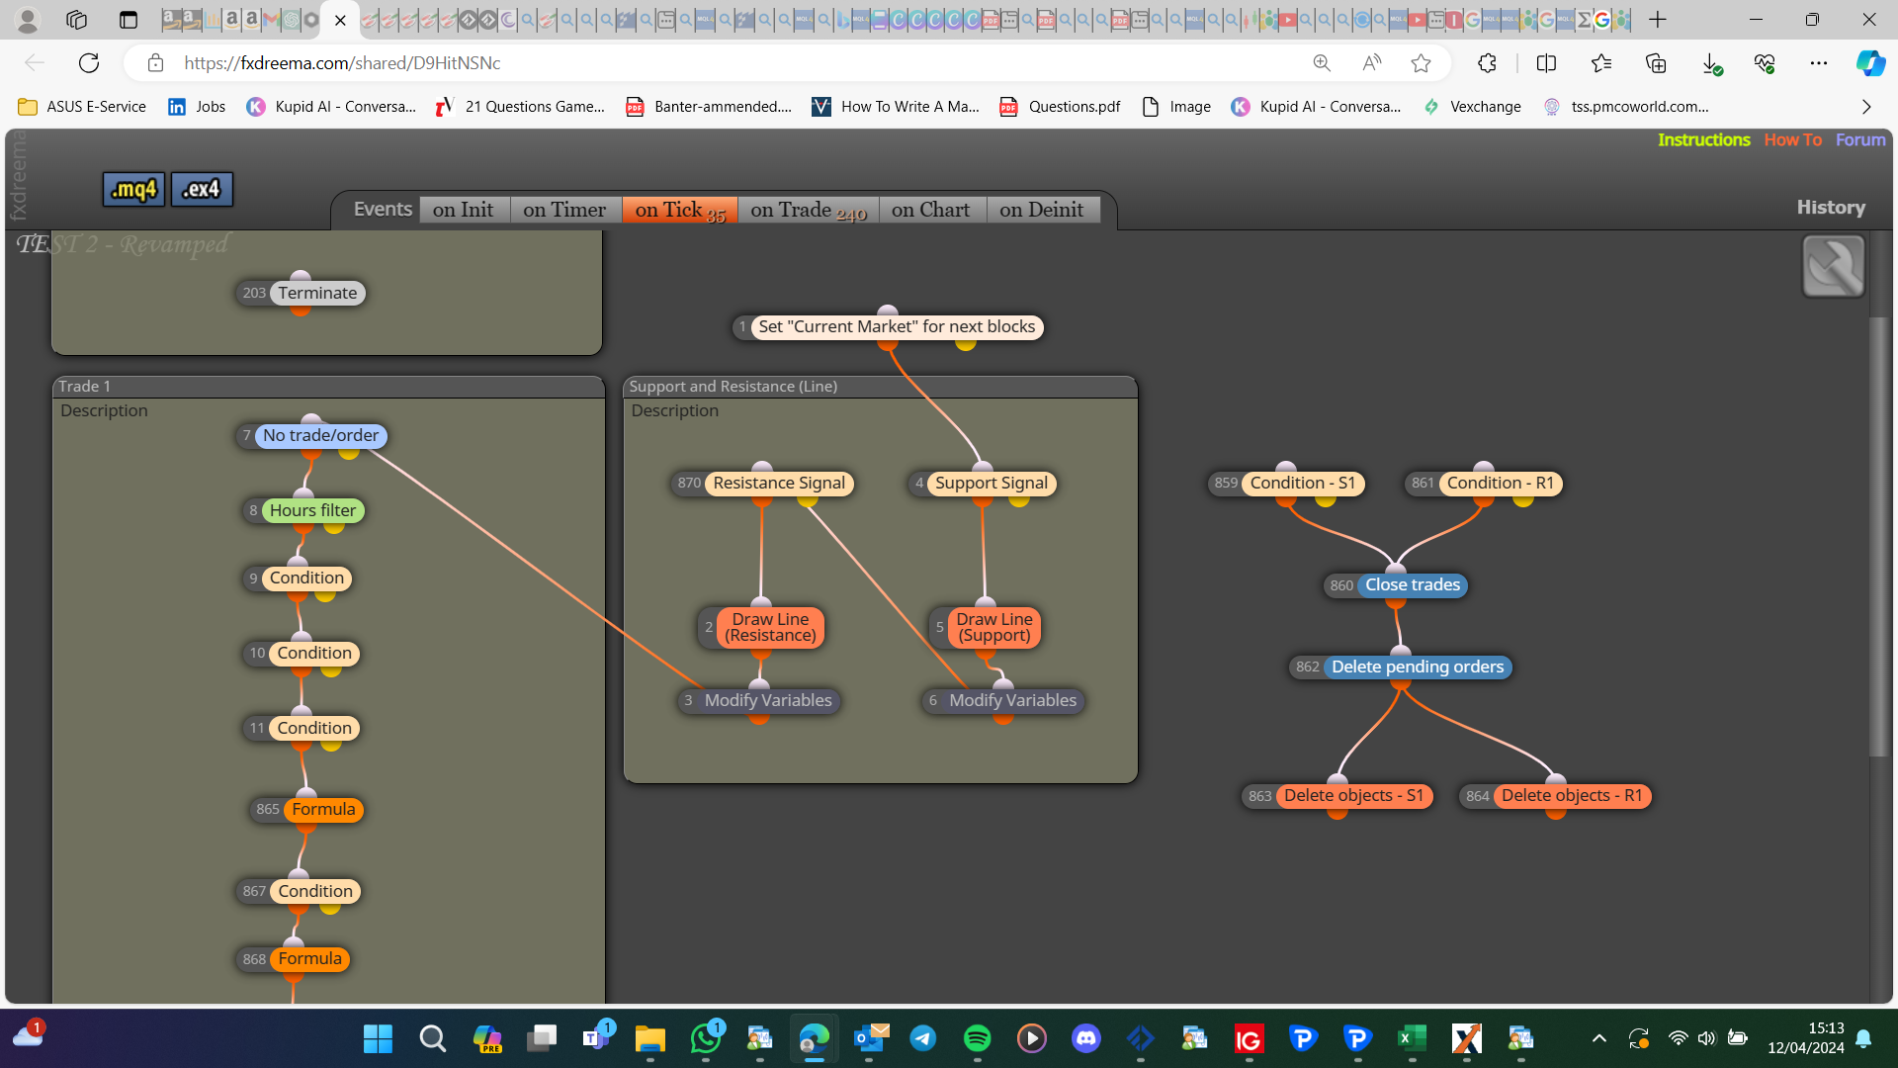Select the Draw Line (Resistance) block
The height and width of the screenshot is (1068, 1898).
tap(761, 628)
